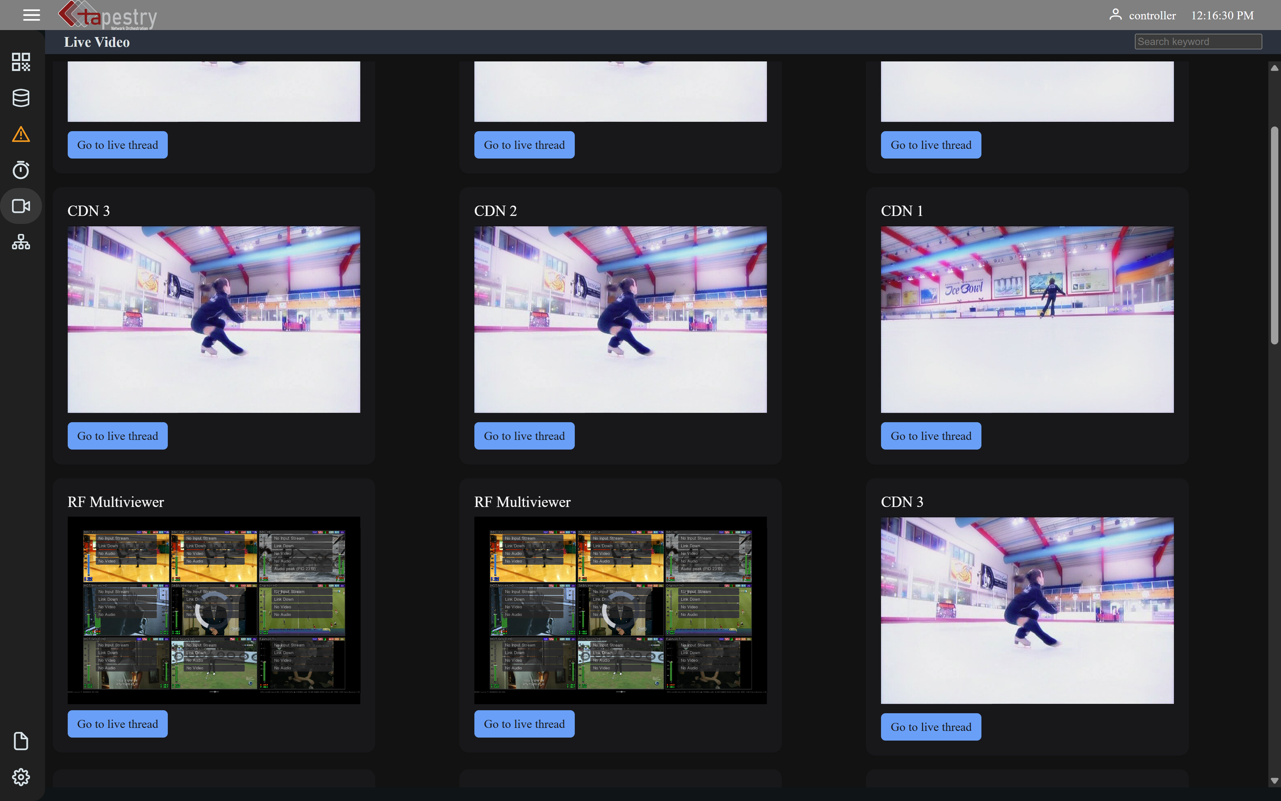This screenshot has height=801, width=1281.
Task: Open the hamburger navigation menu
Action: 31,15
